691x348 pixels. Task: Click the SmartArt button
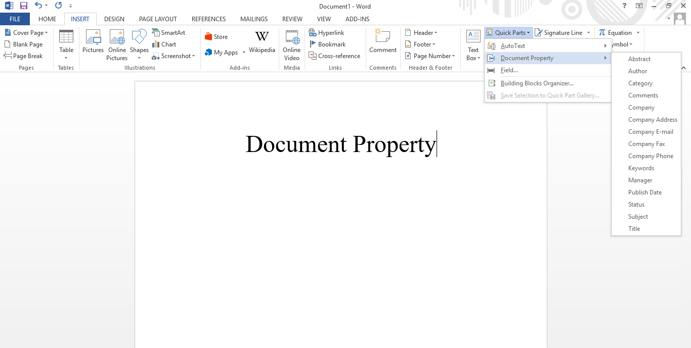[x=169, y=33]
